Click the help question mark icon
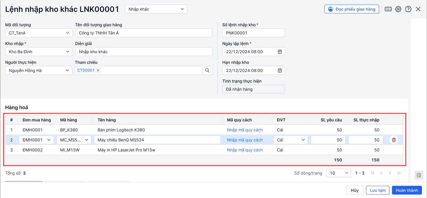The height and width of the screenshot is (198, 427). pos(408,9)
